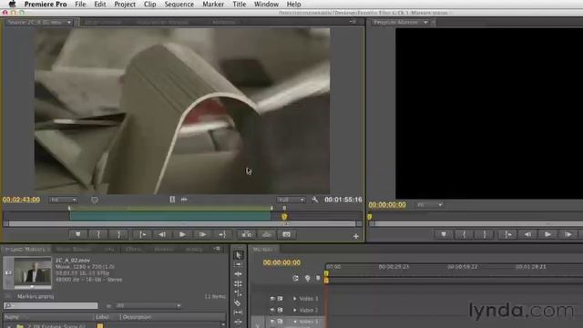Step back one frame in Program monitor
The height and width of the screenshot is (328, 583).
pyautogui.click(x=527, y=235)
